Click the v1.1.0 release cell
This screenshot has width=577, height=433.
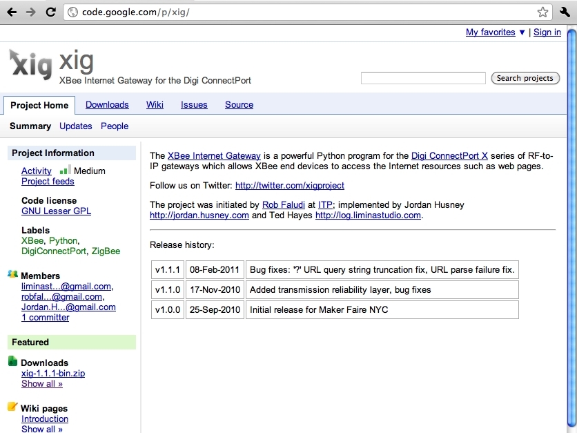(x=168, y=290)
